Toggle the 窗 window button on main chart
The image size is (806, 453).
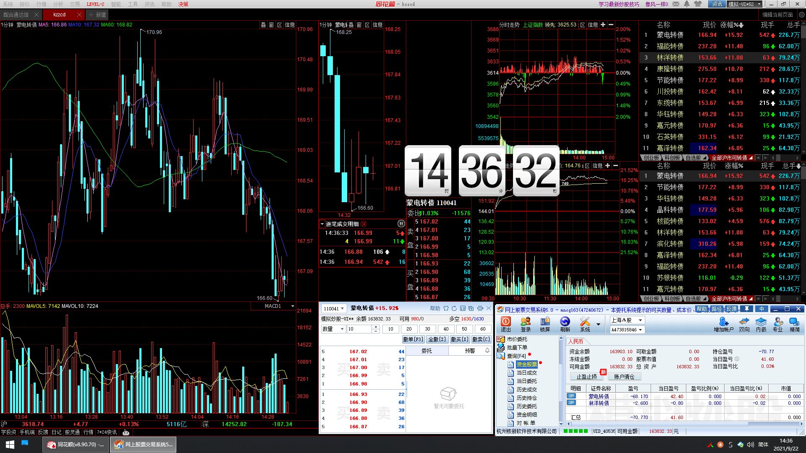coord(272,25)
